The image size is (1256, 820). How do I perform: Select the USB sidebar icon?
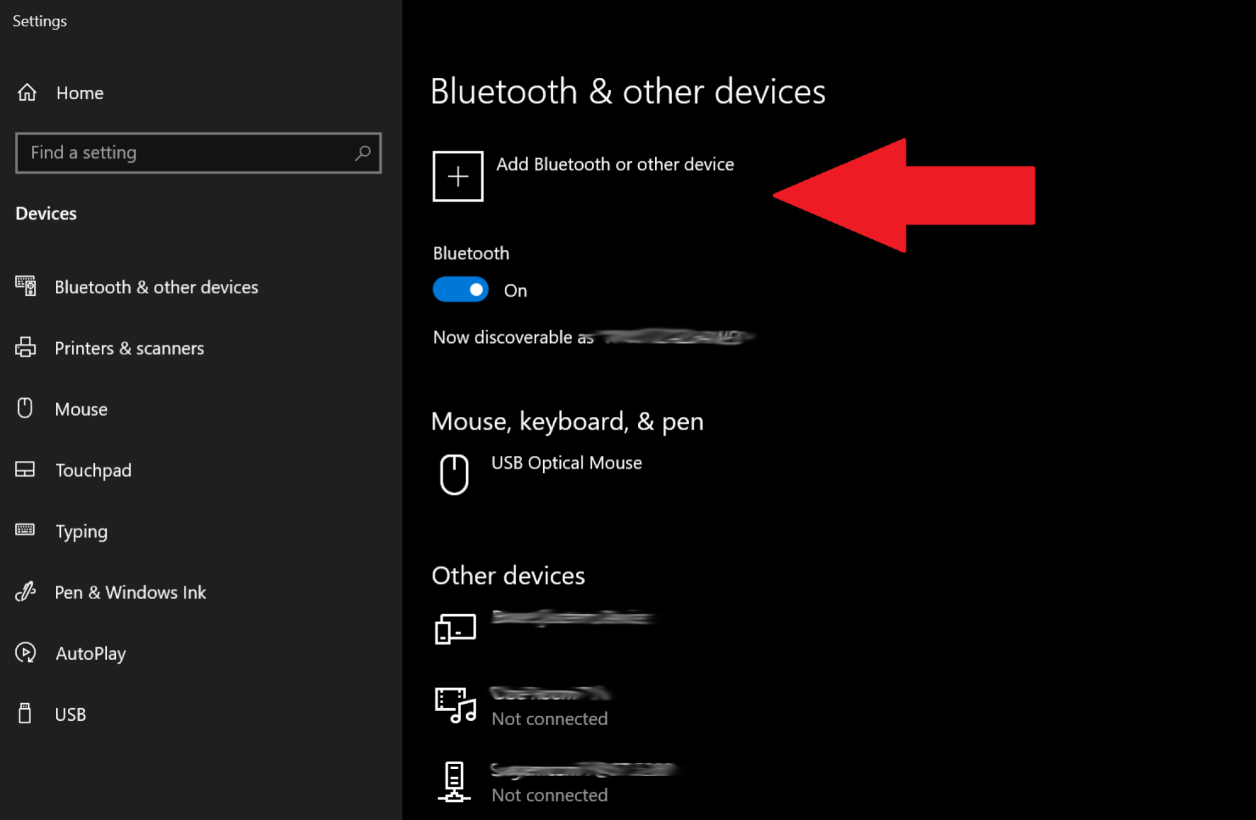coord(26,714)
